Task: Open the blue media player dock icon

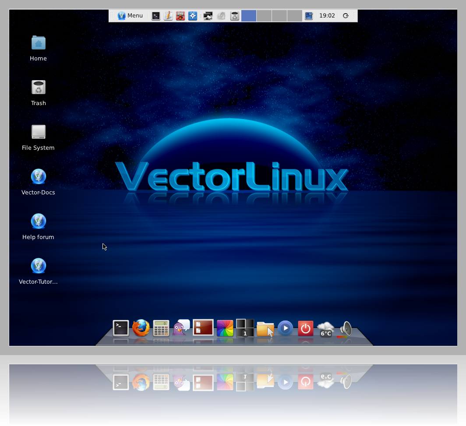Action: point(286,328)
